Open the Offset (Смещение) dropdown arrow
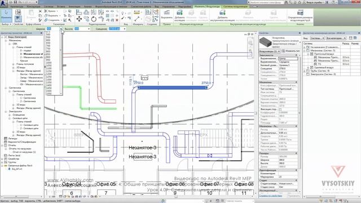 (x=124, y=29)
